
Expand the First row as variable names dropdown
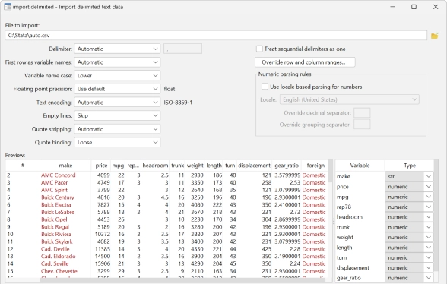[x=117, y=62]
